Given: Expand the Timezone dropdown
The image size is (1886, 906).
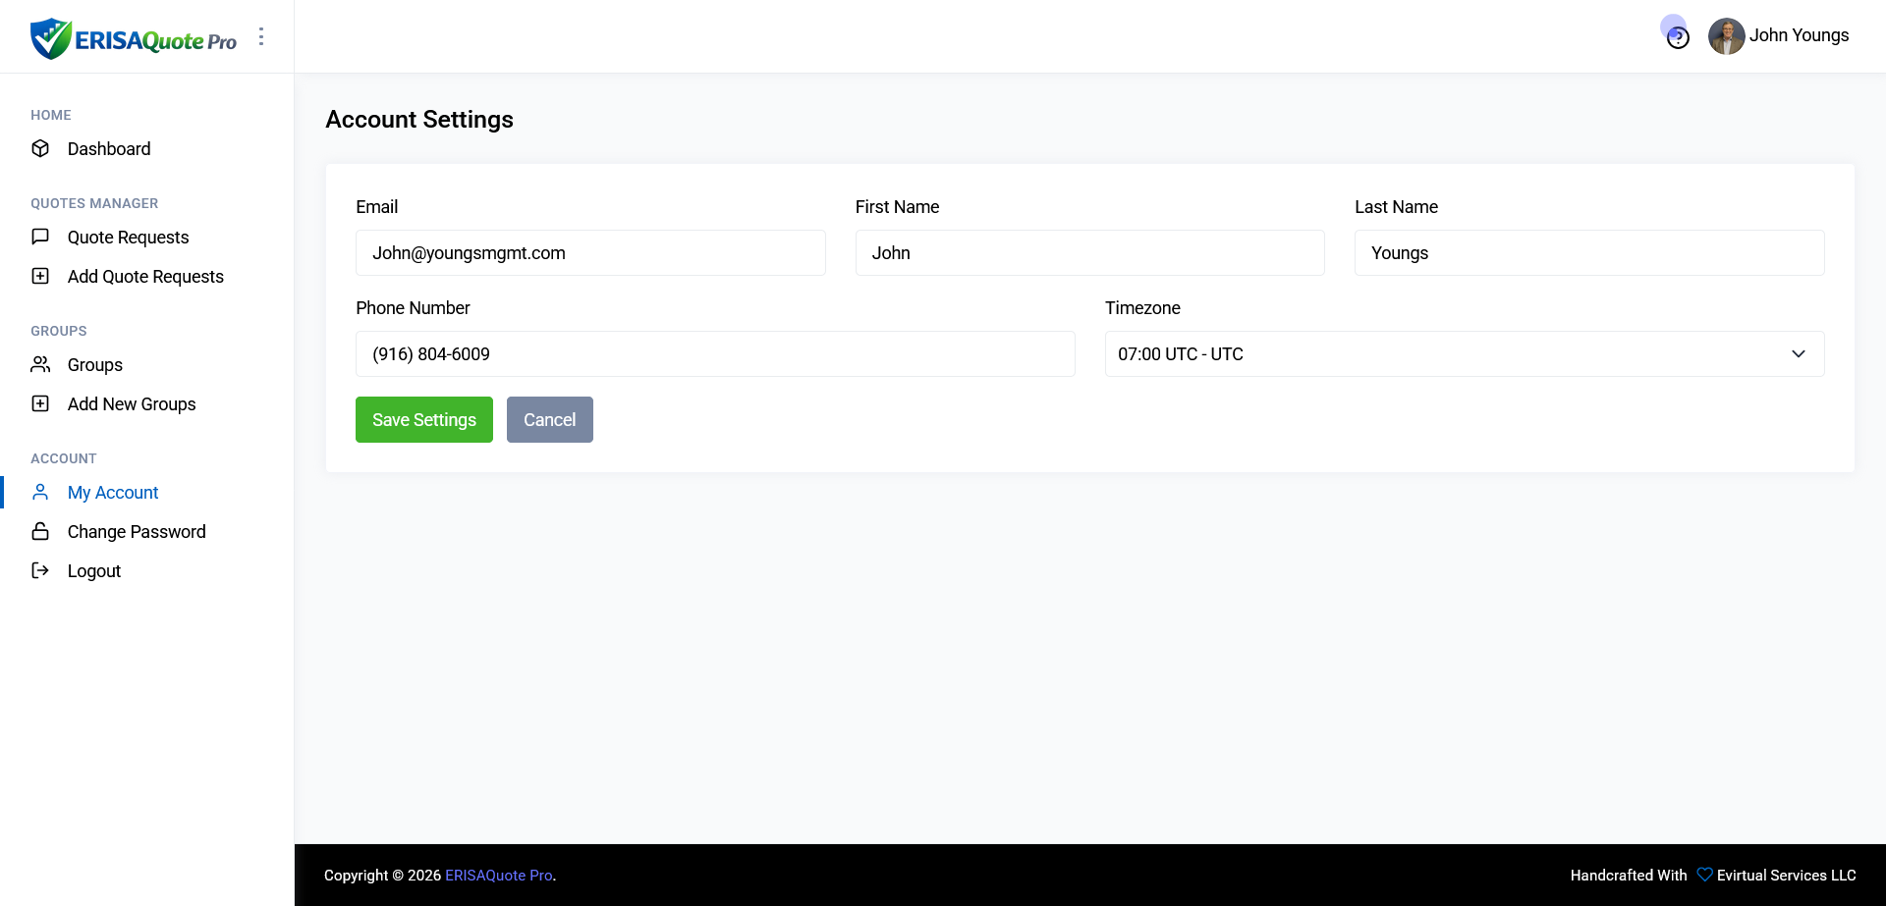Looking at the screenshot, I should click(x=1464, y=354).
